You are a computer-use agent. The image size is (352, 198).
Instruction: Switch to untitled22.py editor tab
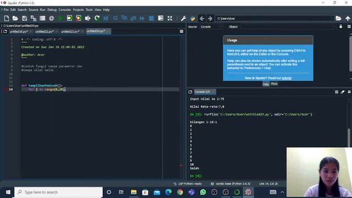tap(45, 31)
